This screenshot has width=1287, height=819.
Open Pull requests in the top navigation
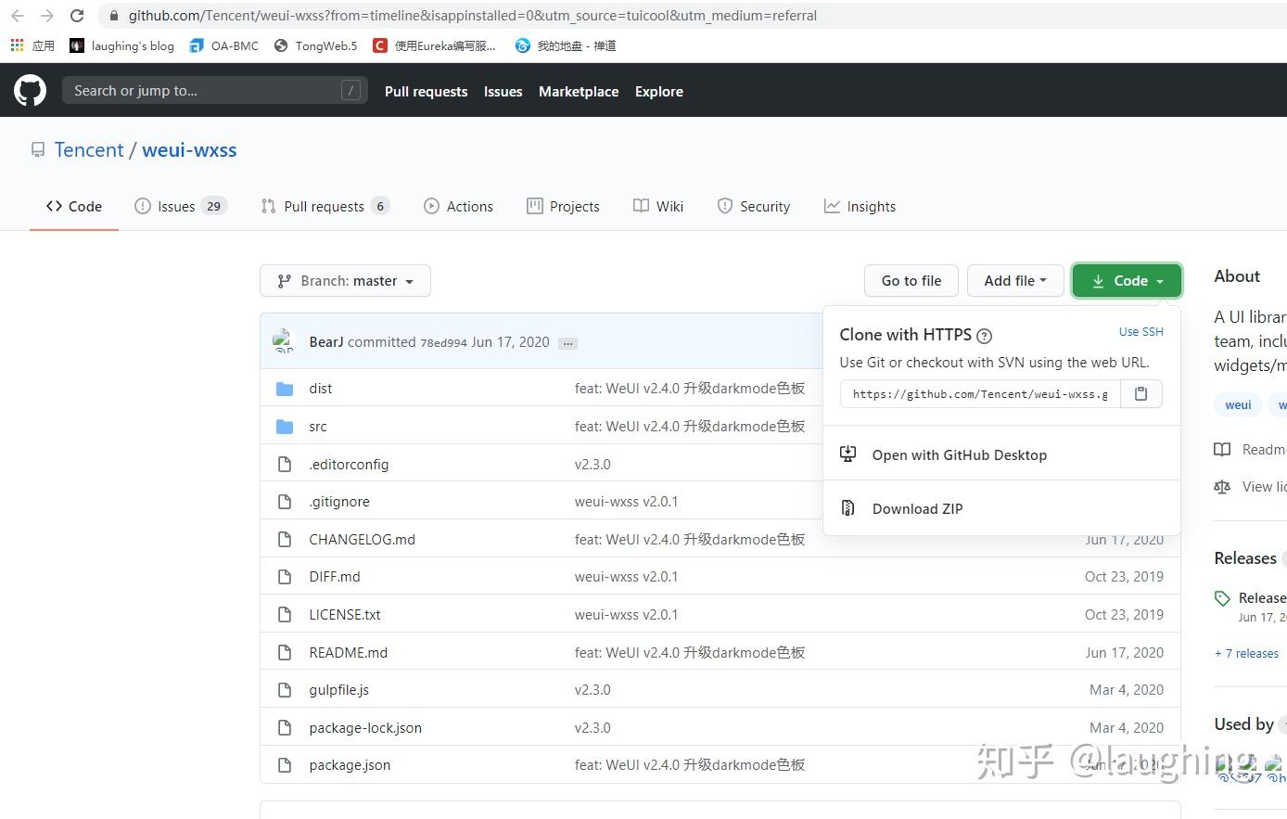point(426,92)
